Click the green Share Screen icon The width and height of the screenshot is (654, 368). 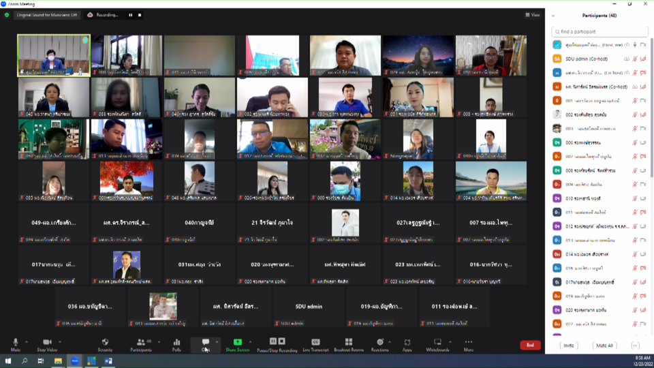237,342
